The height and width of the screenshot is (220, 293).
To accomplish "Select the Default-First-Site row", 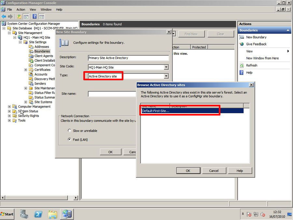I will pos(192,111).
